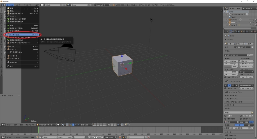Click the viewport shading sphere icon

[58, 125]
